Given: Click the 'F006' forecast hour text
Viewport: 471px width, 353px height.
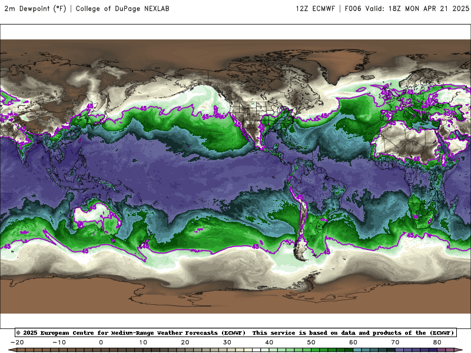Looking at the screenshot, I should click(x=353, y=8).
